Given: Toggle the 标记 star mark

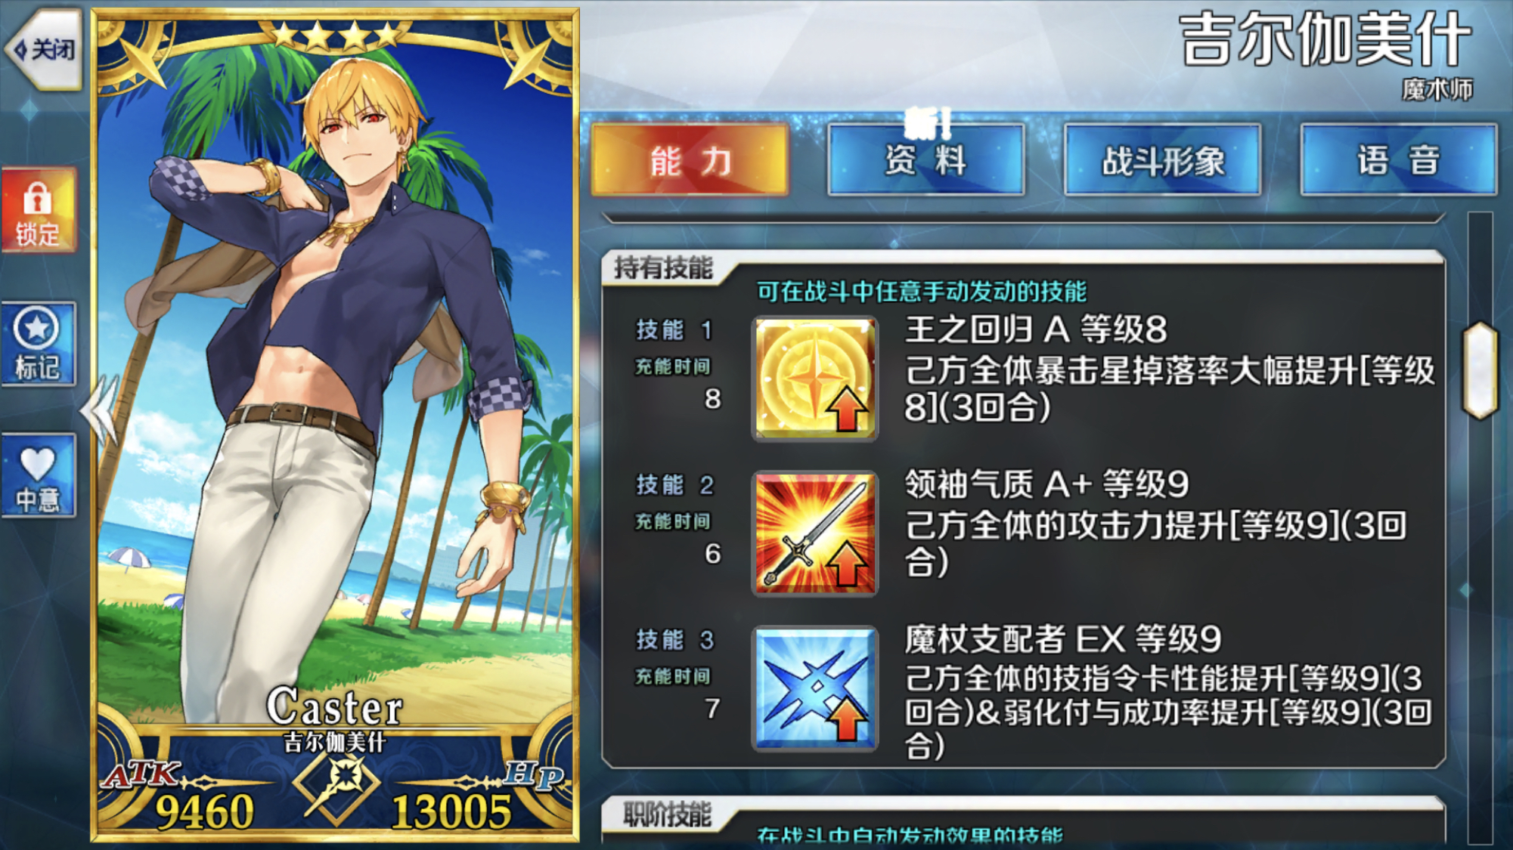Looking at the screenshot, I should coord(39,344).
